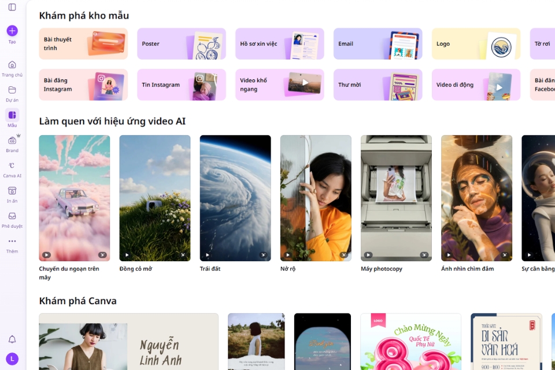Open notifications with the bell icon
The image size is (555, 370).
tap(12, 339)
